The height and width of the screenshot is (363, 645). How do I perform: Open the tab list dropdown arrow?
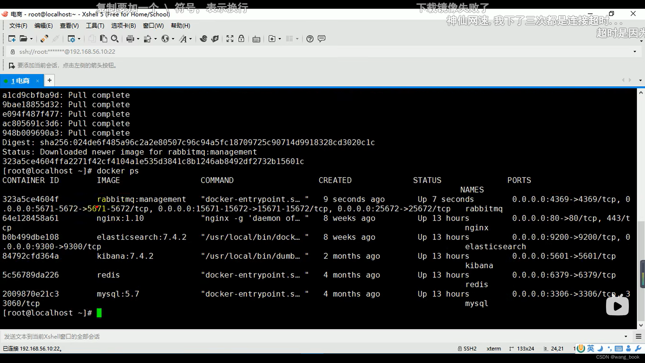640,81
